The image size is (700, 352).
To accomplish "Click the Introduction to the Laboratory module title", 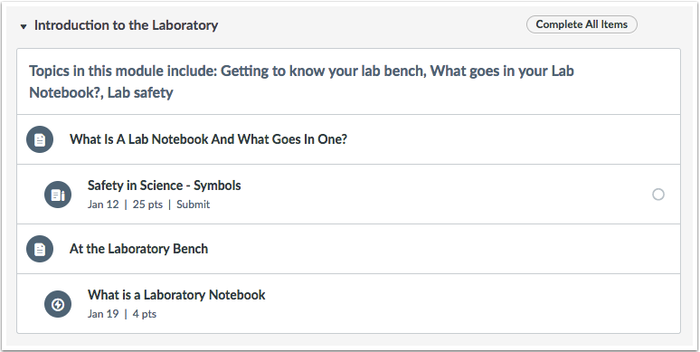I will coord(126,25).
